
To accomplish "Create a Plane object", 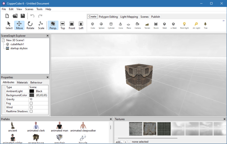I will tap(128, 26).
